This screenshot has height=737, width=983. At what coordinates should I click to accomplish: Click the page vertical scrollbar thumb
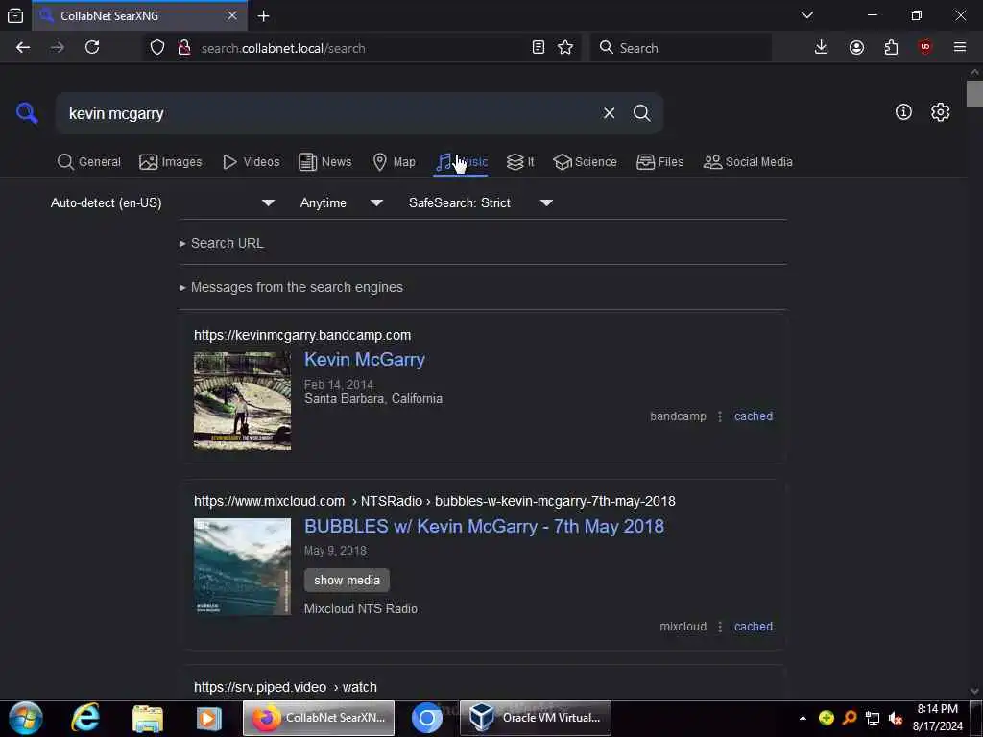973,94
